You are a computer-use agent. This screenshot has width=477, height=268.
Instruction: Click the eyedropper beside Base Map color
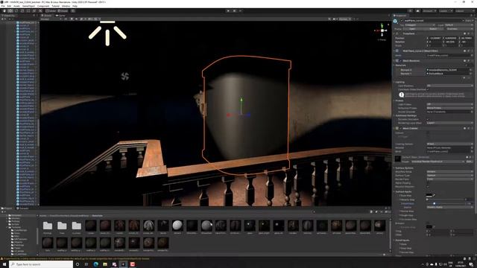click(x=434, y=195)
